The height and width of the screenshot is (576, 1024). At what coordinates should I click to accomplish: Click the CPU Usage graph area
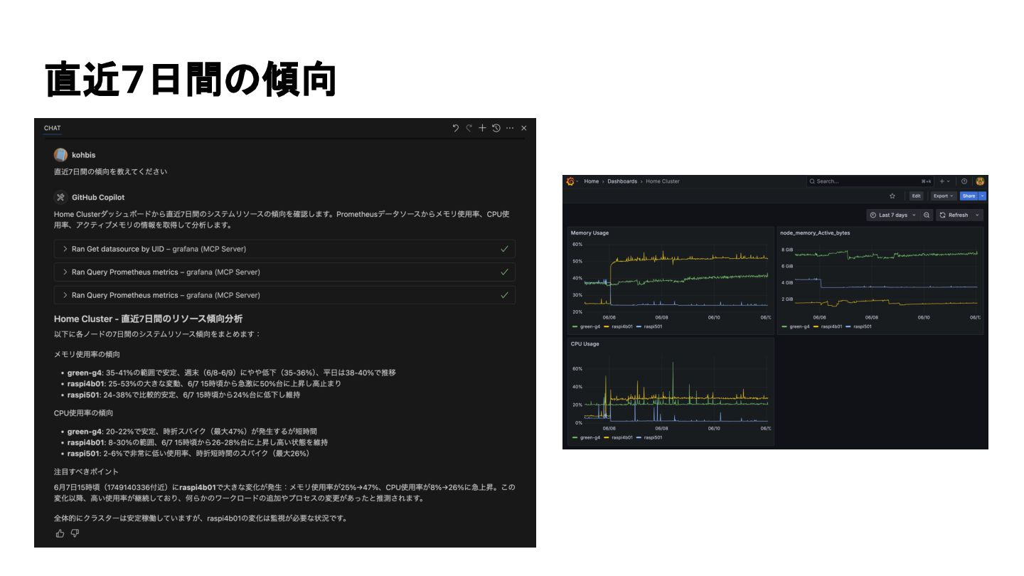point(677,389)
